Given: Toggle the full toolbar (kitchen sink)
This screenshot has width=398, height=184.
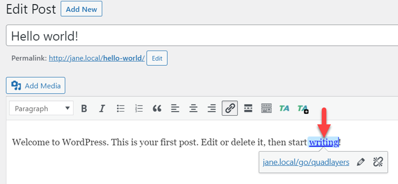Looking at the screenshot, I should [x=266, y=108].
